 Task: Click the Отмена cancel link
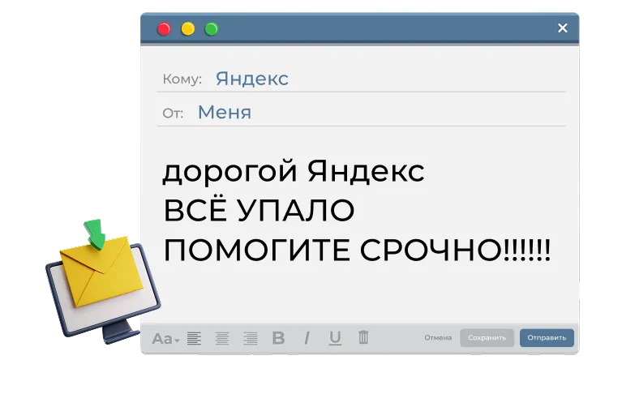point(438,337)
